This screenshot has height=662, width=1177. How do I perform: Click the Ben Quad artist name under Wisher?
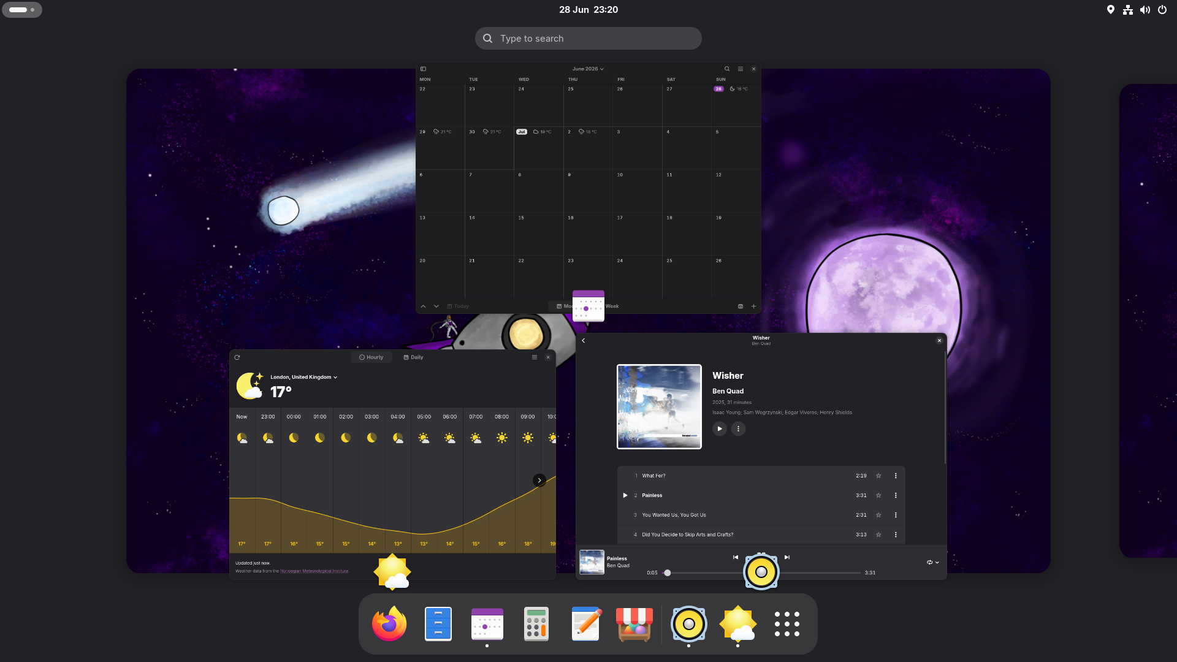click(x=728, y=391)
